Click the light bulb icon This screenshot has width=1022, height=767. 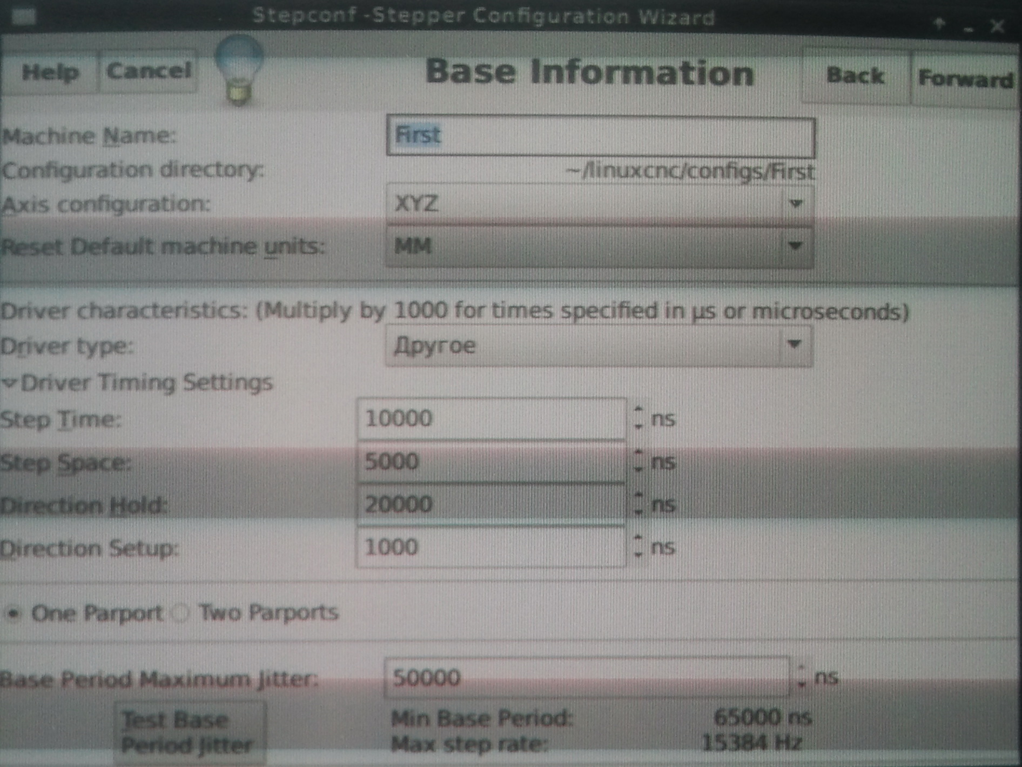(x=239, y=69)
